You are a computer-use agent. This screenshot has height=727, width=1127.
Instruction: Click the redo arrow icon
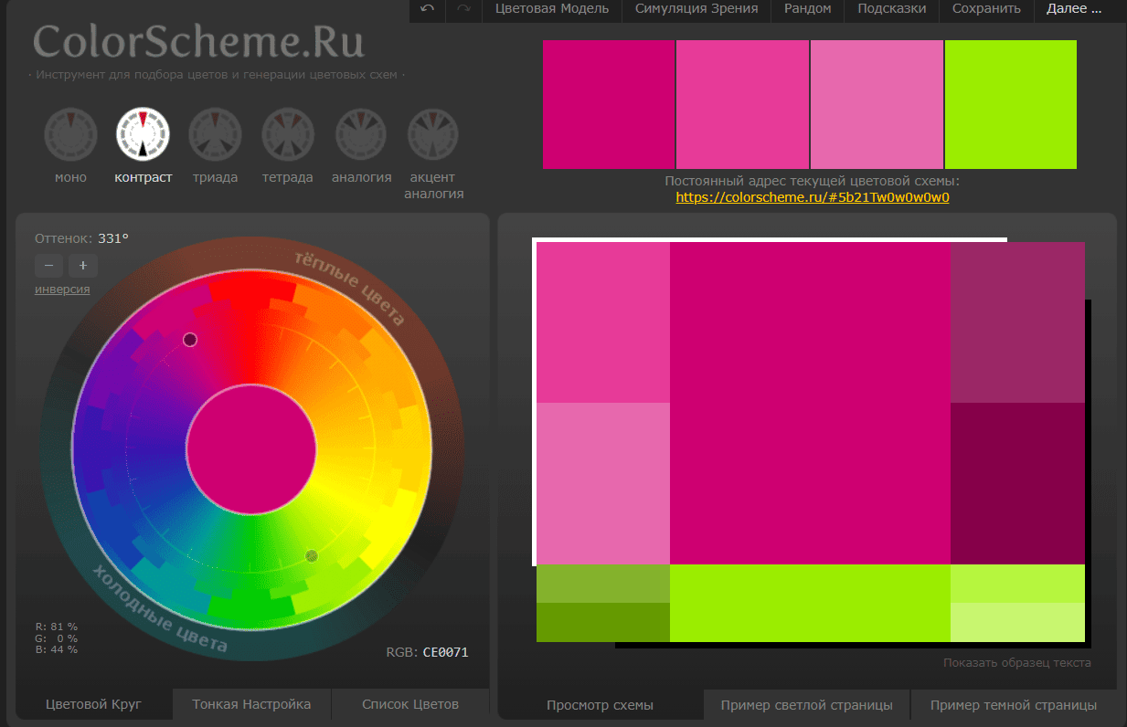463,9
